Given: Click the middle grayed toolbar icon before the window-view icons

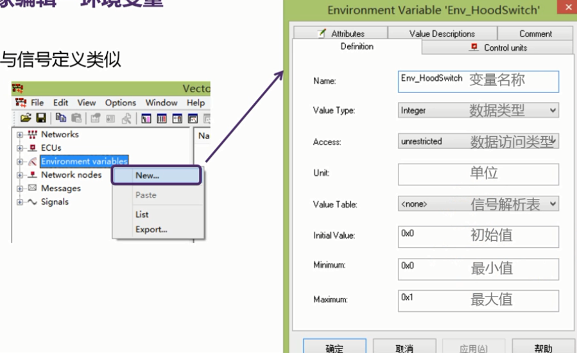Looking at the screenshot, I should tap(110, 119).
